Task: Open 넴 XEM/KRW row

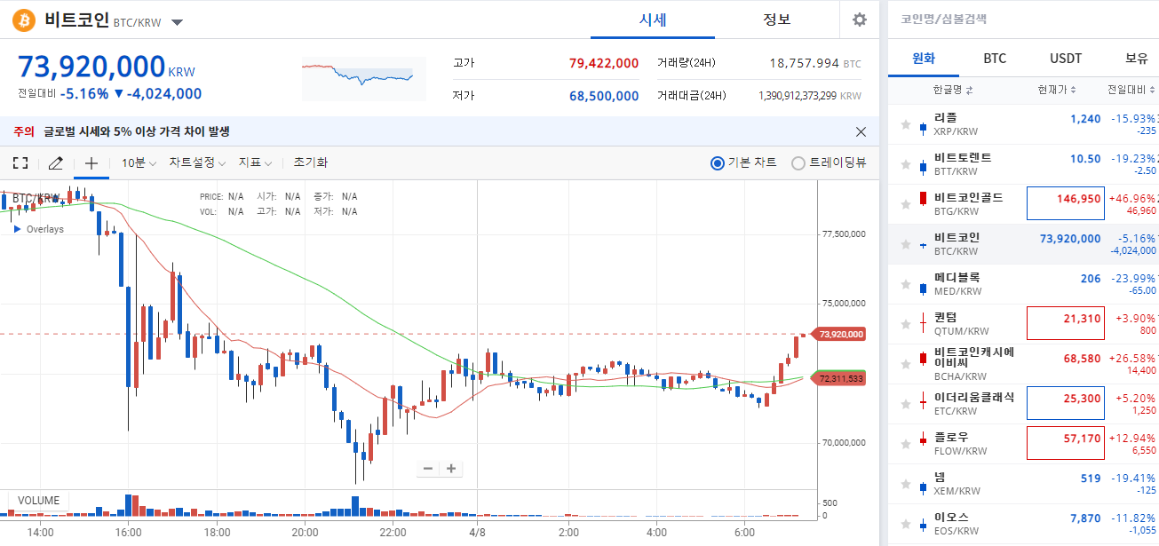Action: pyautogui.click(x=1023, y=484)
